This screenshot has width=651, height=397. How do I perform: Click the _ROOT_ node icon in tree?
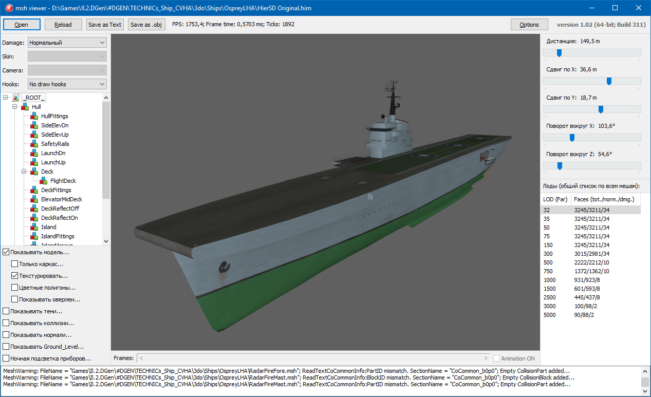[16, 98]
